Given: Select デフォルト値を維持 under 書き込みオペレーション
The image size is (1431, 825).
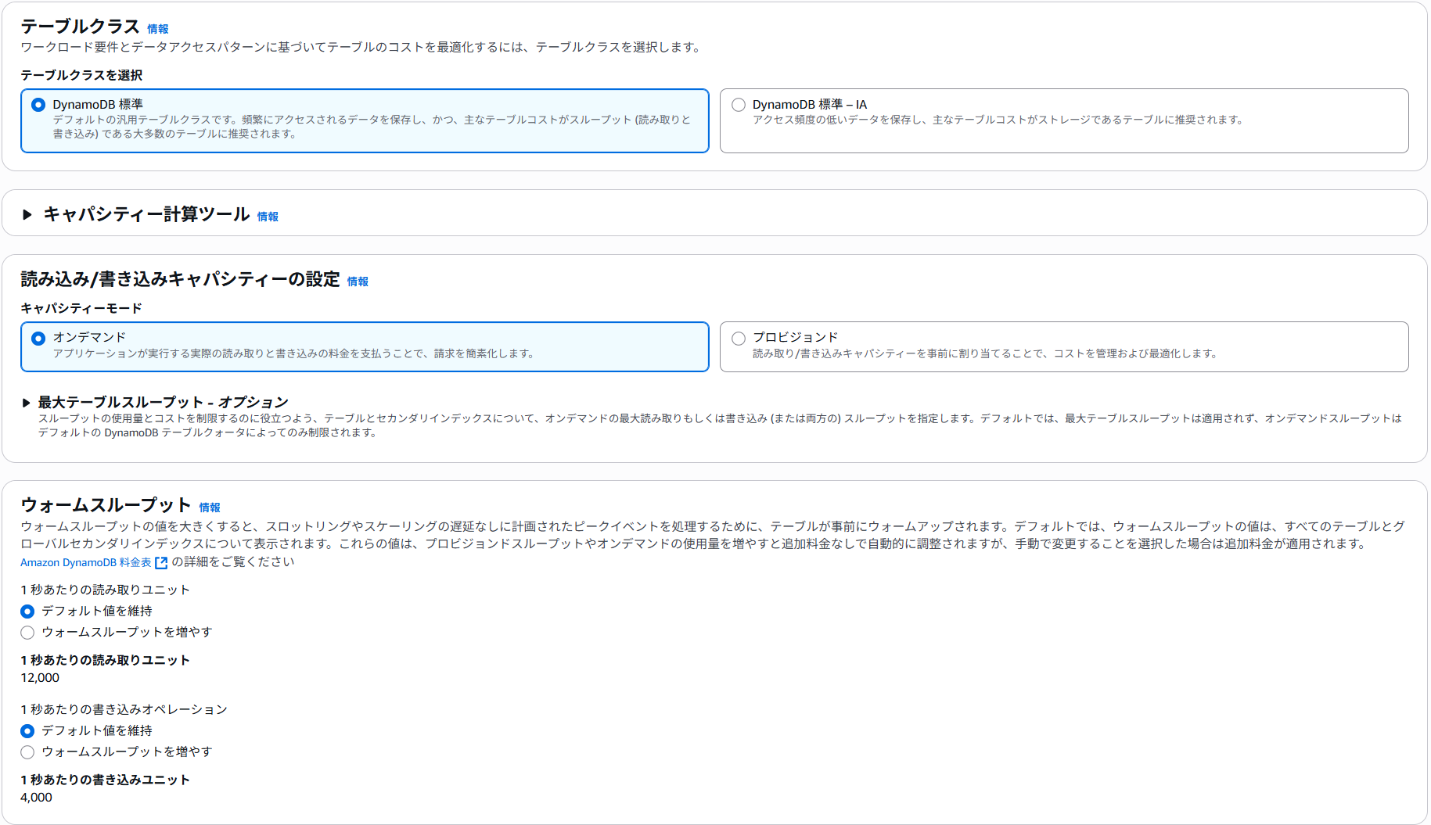Looking at the screenshot, I should 27,731.
